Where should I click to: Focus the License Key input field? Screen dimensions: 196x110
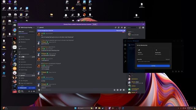153,62
